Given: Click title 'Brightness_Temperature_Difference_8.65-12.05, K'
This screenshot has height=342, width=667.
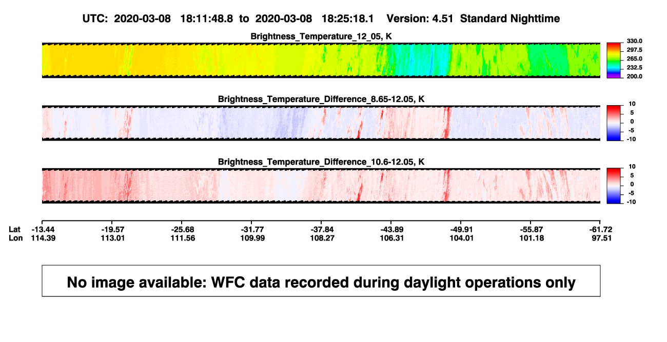Looking at the screenshot, I should coord(321,99).
